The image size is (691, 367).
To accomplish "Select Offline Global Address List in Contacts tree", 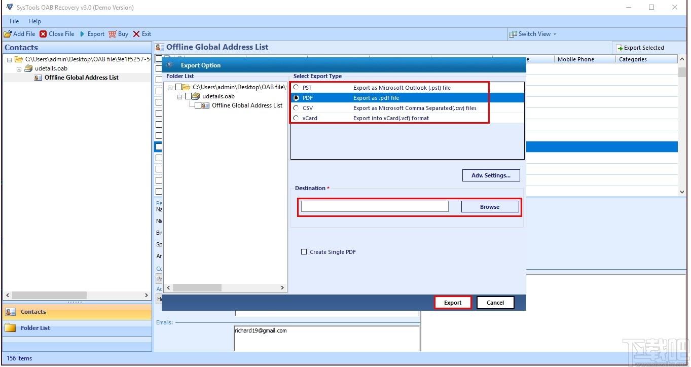I will [x=81, y=78].
